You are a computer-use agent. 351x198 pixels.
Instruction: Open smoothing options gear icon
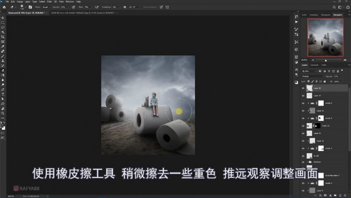pos(125,7)
